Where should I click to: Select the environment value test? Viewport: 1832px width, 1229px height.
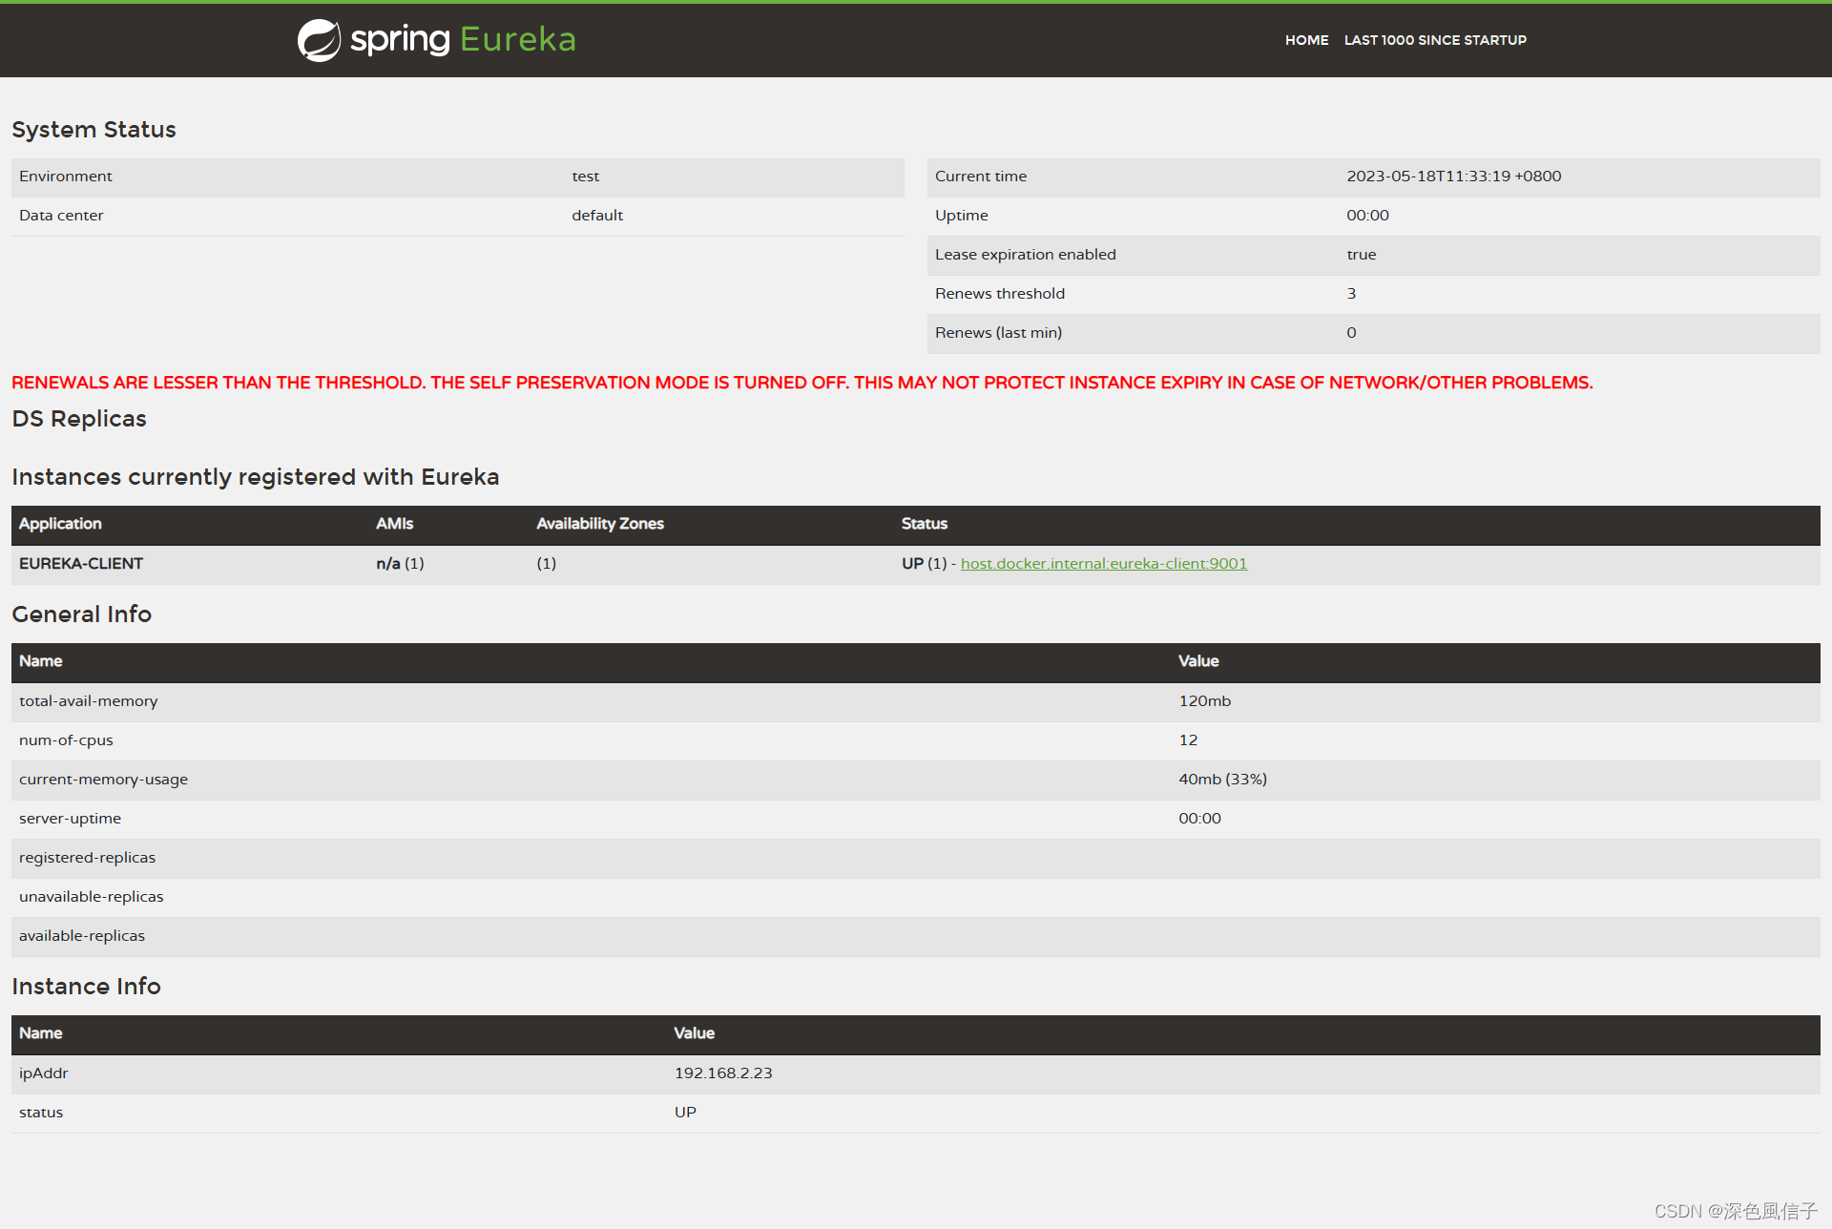point(585,177)
